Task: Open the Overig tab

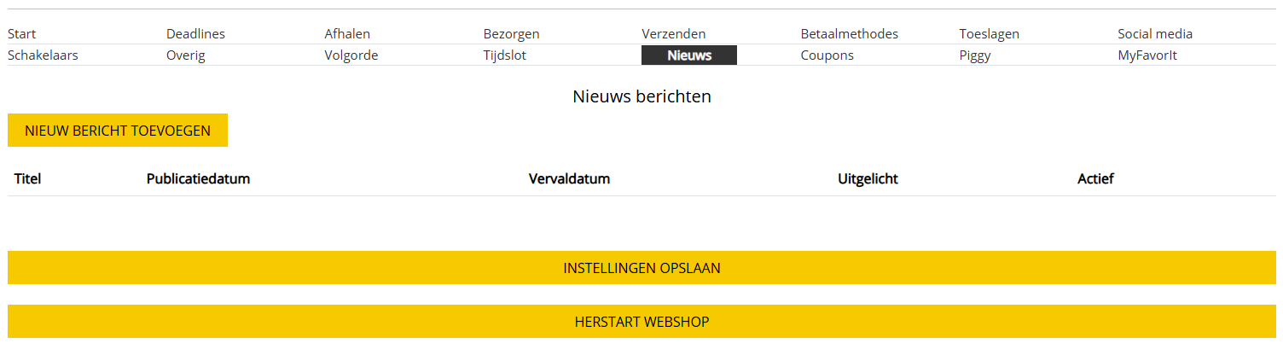Action: [x=186, y=55]
